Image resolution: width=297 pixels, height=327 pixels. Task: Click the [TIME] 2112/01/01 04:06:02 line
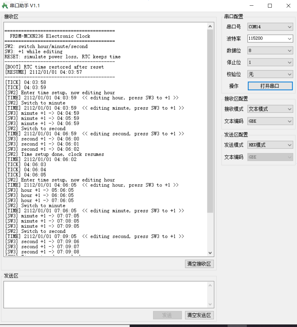41,159
